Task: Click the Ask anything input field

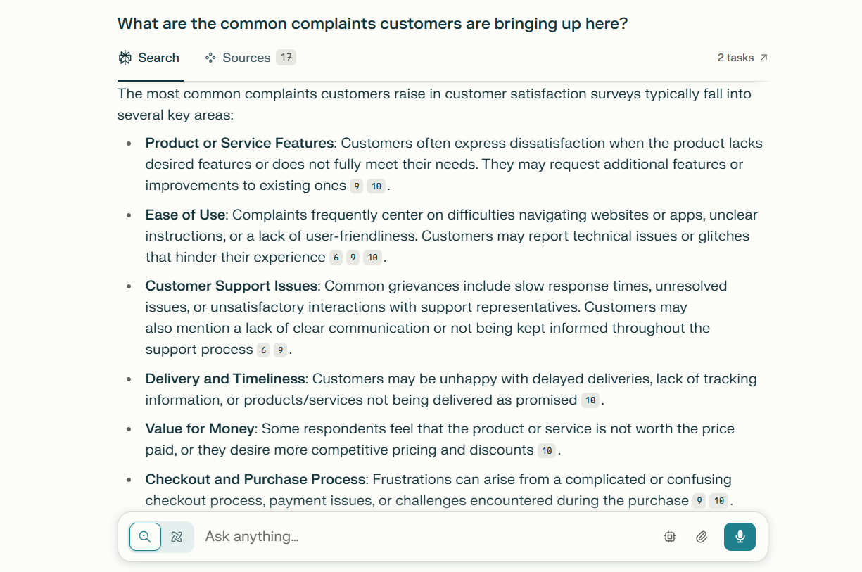Action: (422, 537)
